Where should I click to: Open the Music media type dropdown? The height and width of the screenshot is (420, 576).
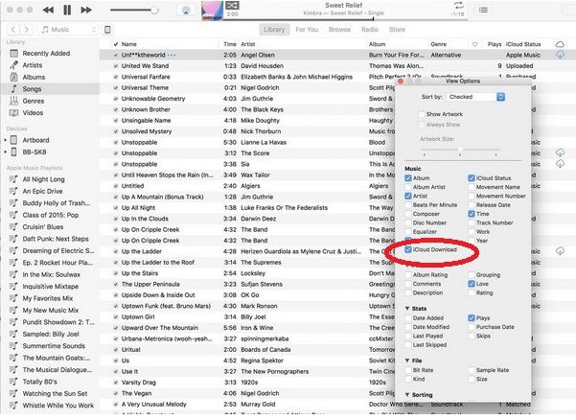(68, 30)
